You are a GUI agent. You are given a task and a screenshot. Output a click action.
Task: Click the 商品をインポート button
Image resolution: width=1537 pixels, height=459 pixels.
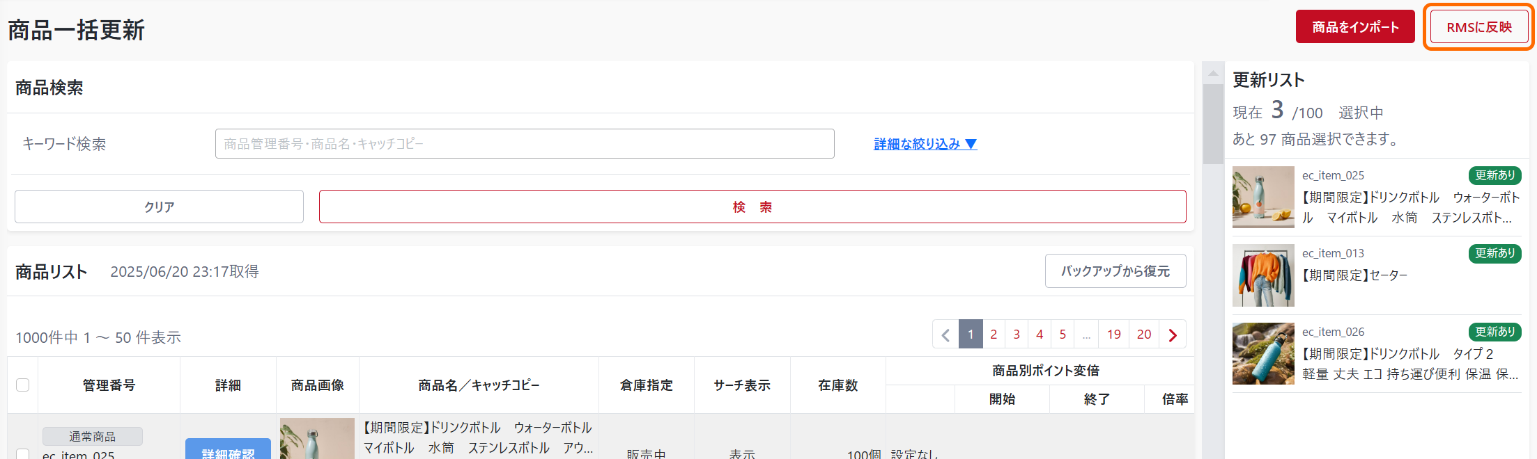point(1355,27)
